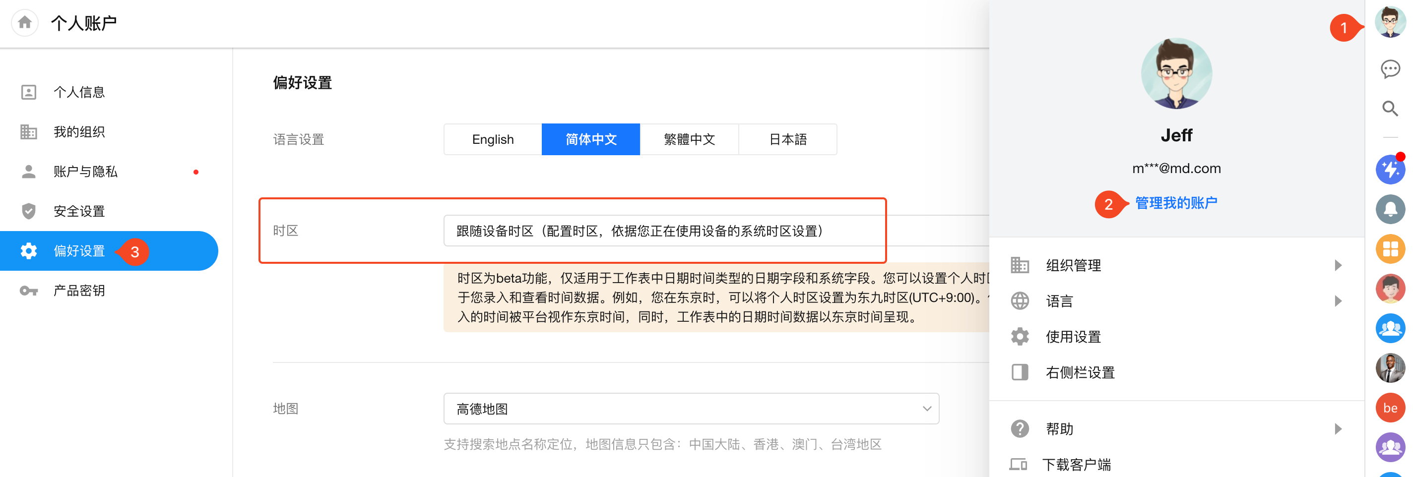This screenshot has width=1413, height=477.
Task: Click 下载客户端 option
Action: (1076, 465)
